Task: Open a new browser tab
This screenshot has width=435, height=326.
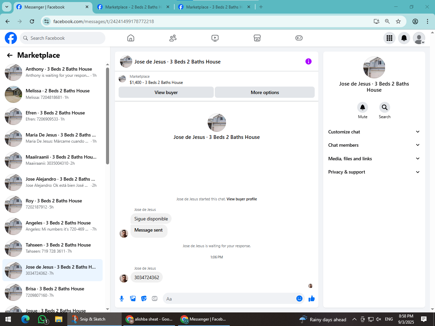Action: pos(261,7)
